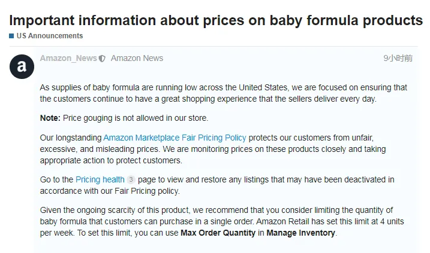
Task: Open the US Announcements category
Action: (x=50, y=36)
